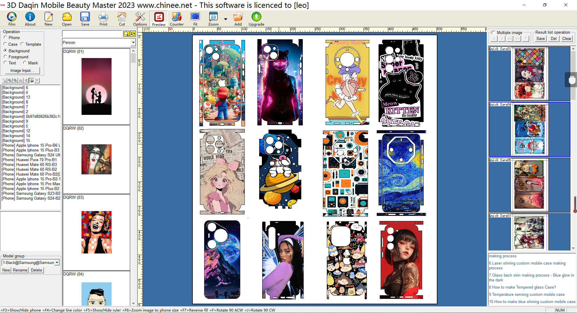Viewport: 577px width, 313px height.
Task: Click the yellow refresh icon beside search
Action: click(133, 34)
